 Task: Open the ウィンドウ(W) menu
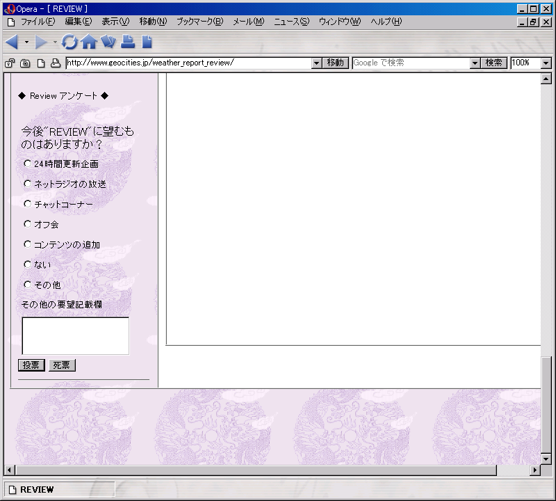click(x=340, y=22)
